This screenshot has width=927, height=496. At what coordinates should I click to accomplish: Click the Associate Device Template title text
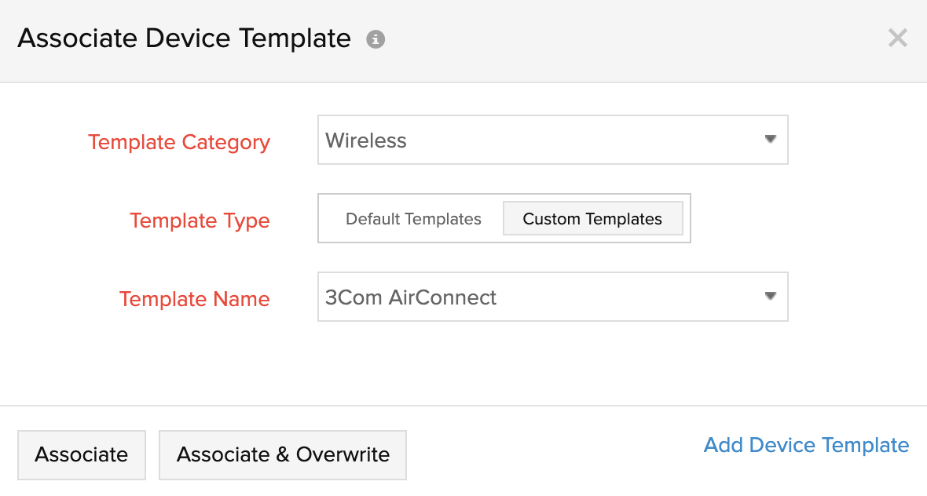[x=184, y=38]
